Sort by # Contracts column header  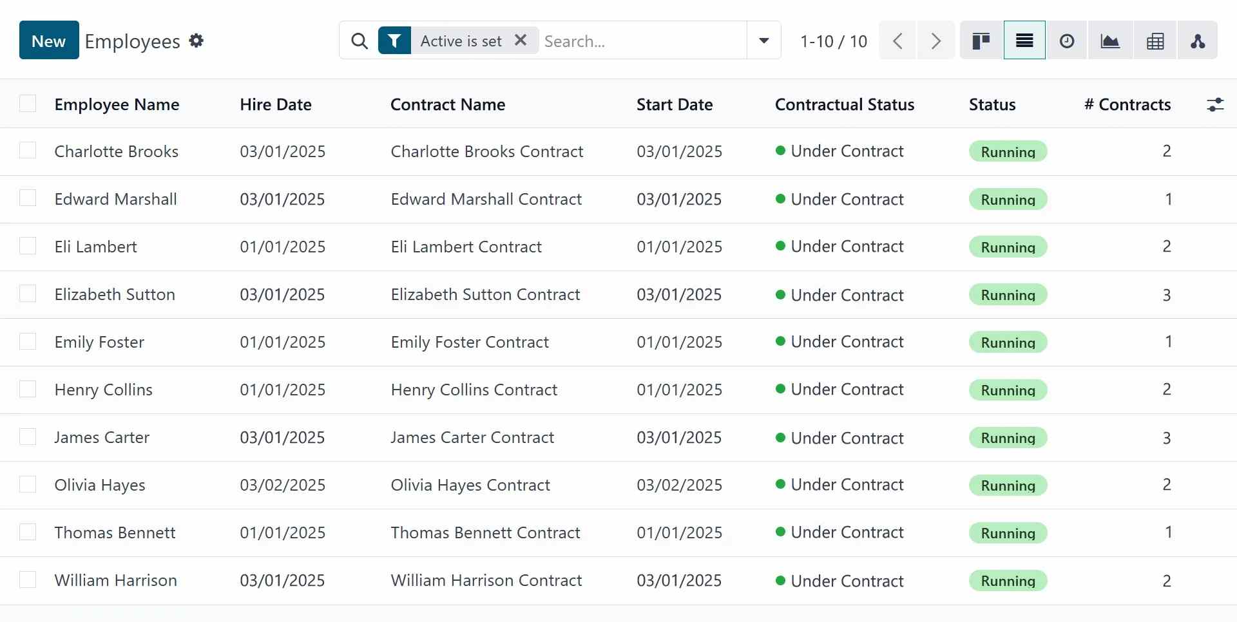[1127, 104]
